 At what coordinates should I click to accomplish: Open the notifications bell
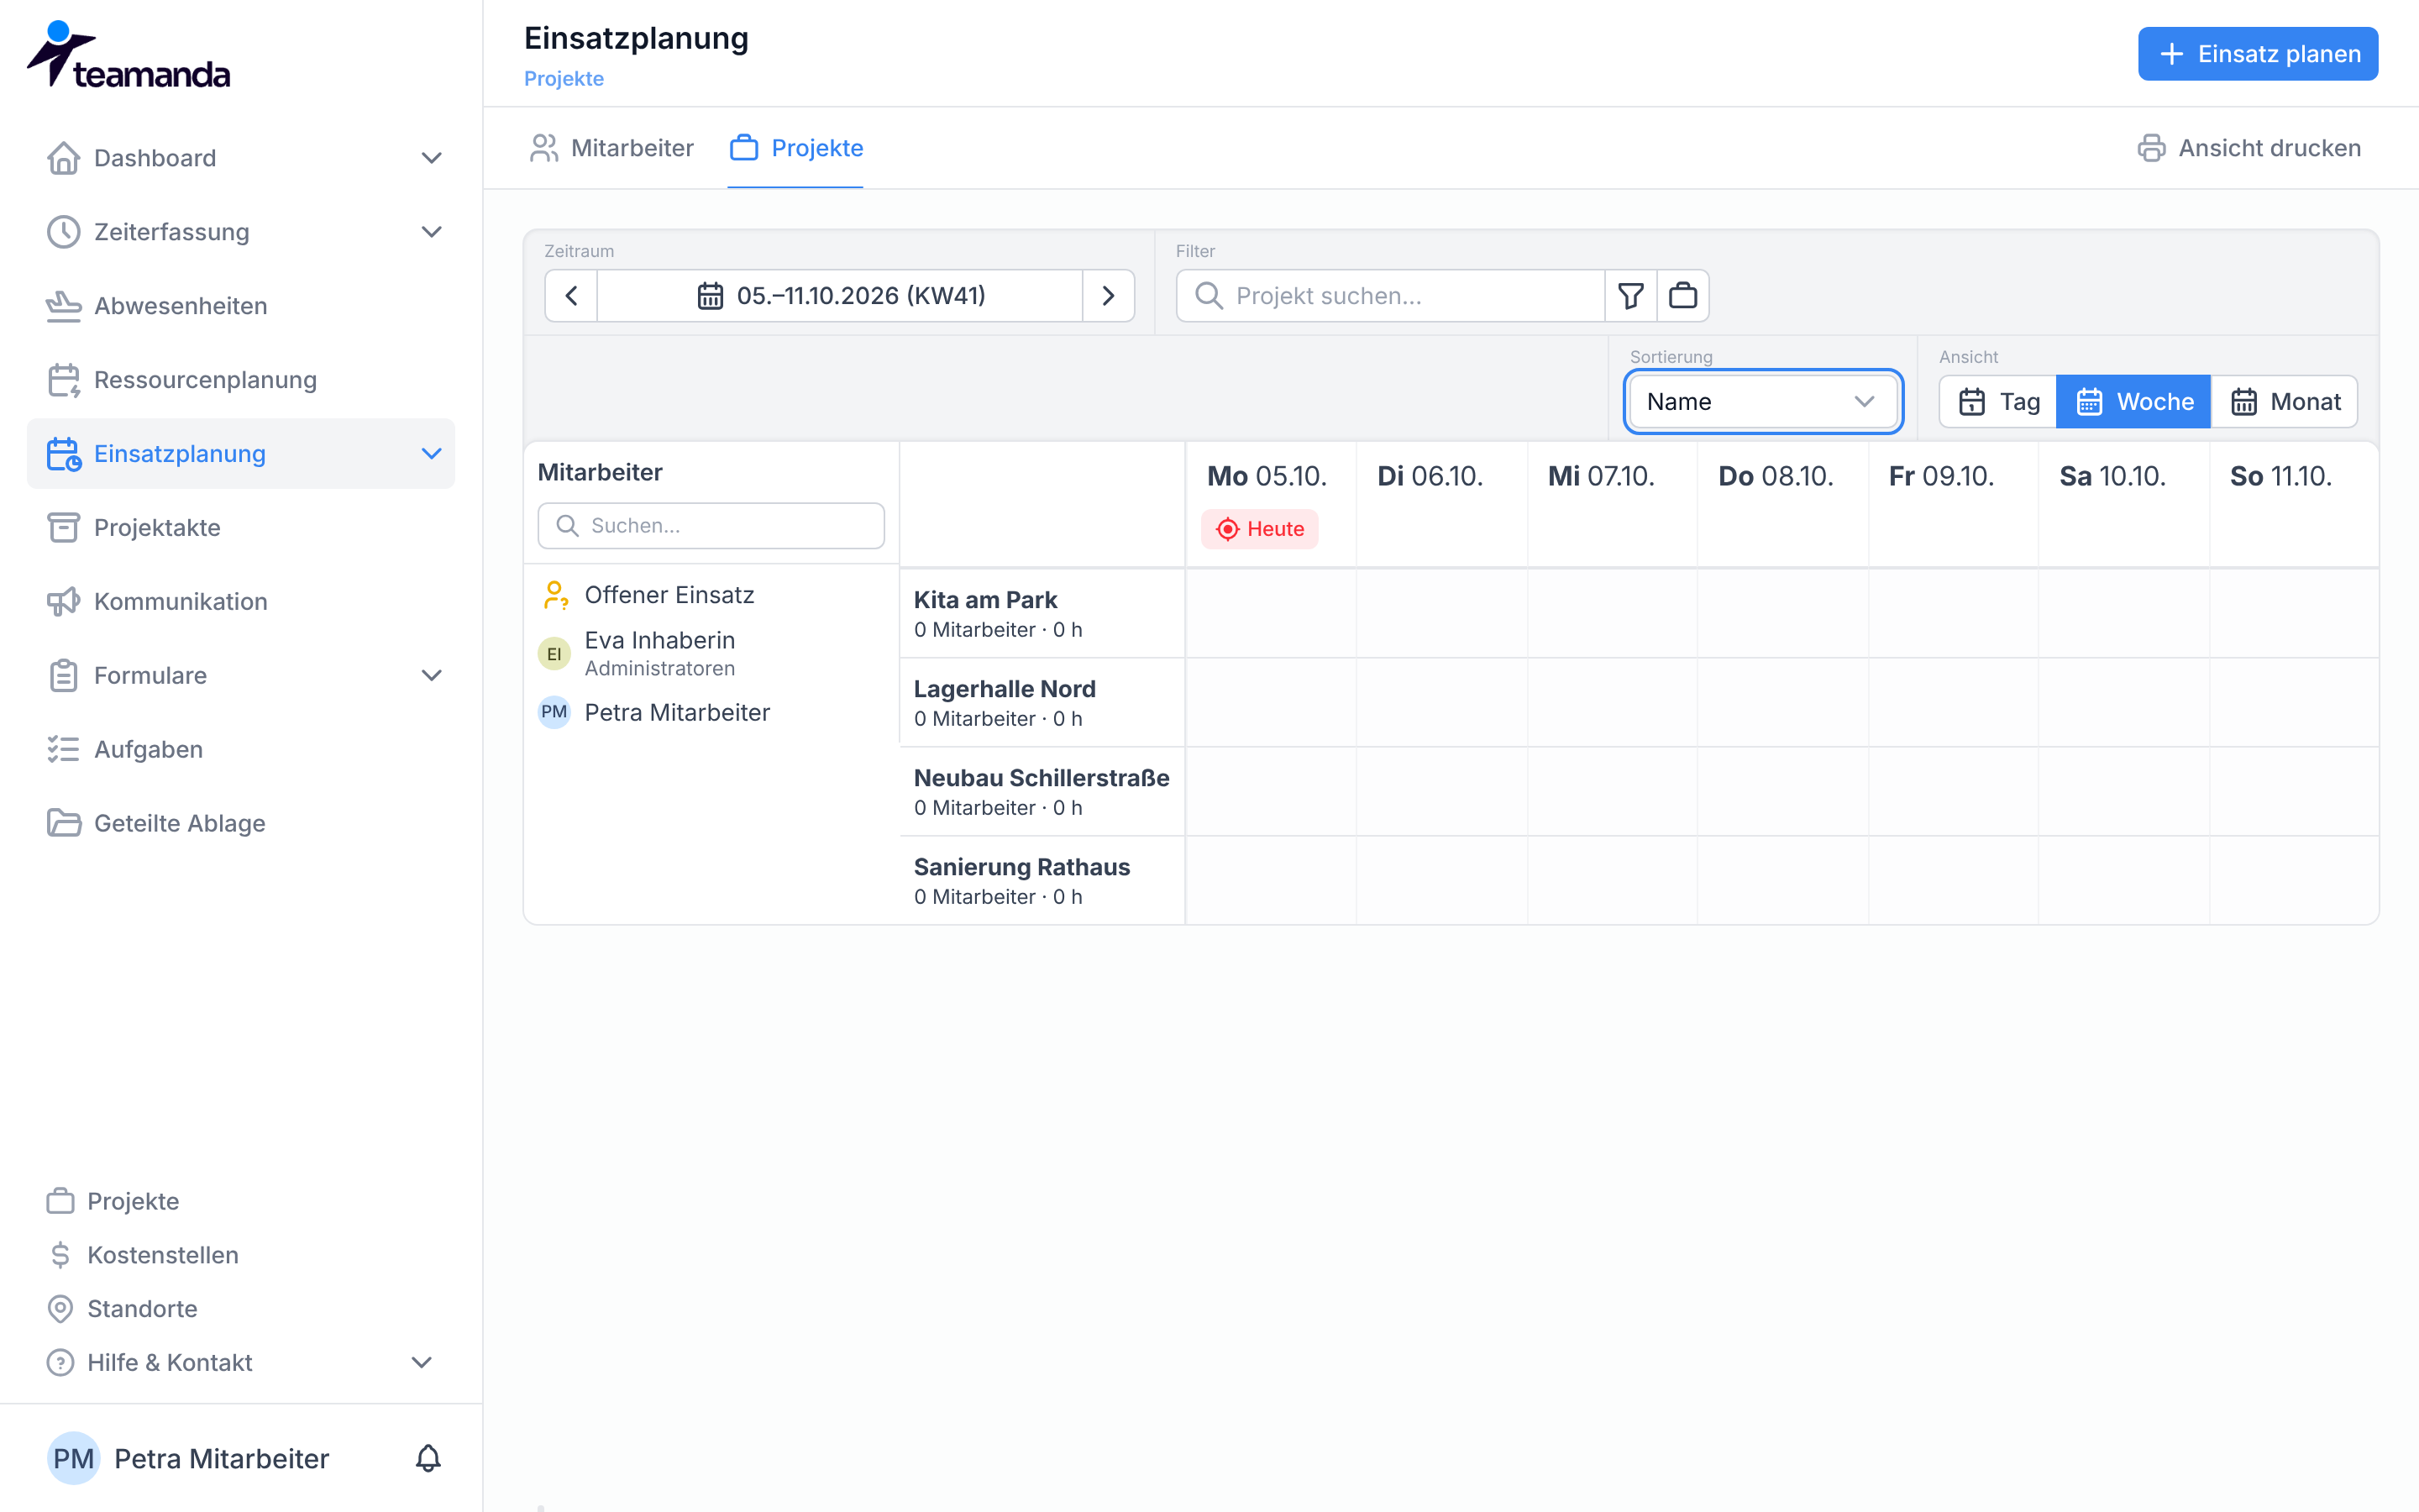[x=428, y=1458]
